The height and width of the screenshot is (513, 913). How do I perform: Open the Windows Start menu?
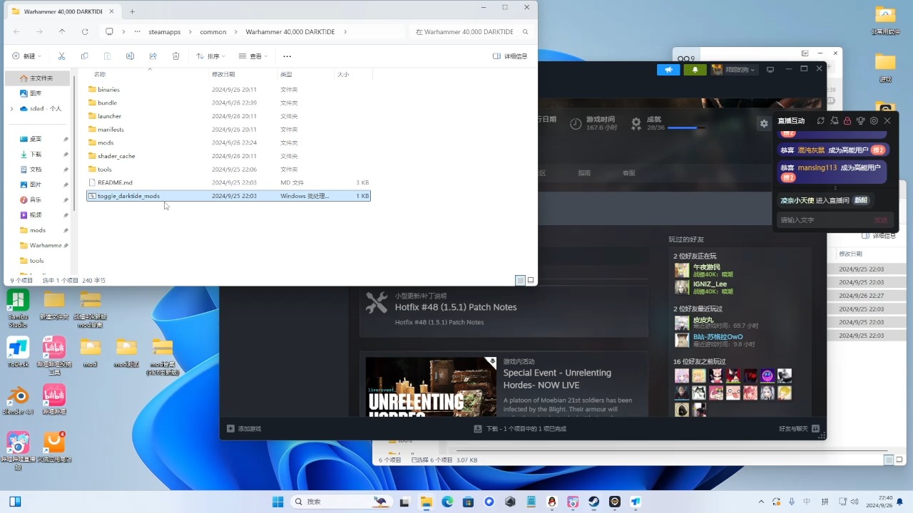pyautogui.click(x=278, y=502)
